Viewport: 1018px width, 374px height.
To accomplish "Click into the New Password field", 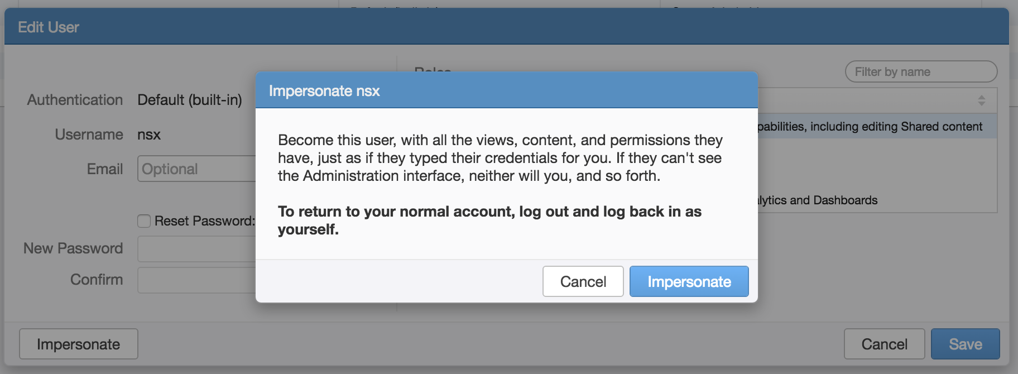I will 196,249.
